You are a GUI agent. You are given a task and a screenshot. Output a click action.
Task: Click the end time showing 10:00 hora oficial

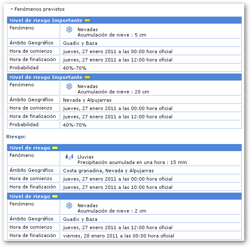tap(117, 187)
